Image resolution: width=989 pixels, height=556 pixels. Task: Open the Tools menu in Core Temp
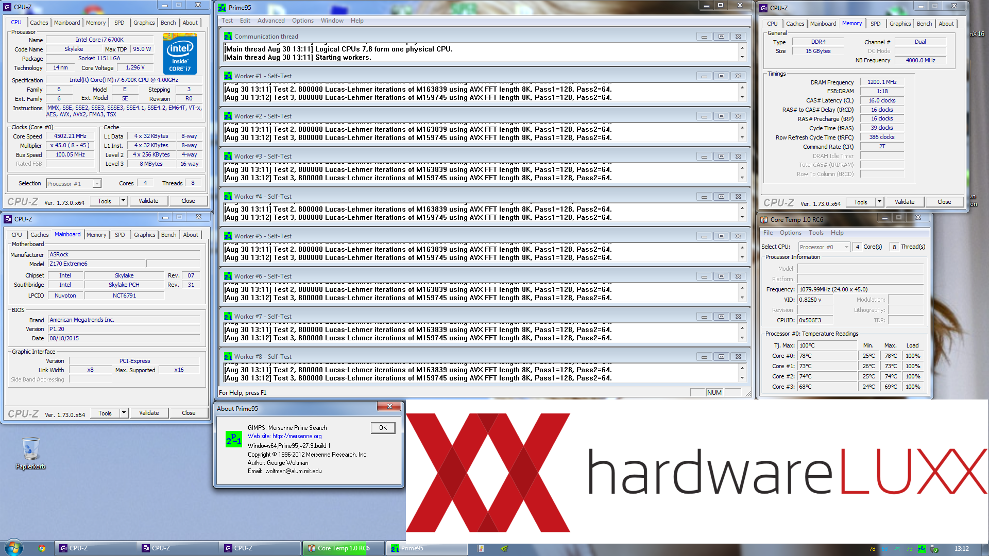[816, 233]
